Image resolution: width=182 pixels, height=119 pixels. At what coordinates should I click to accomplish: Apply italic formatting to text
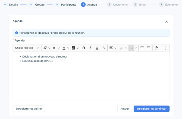tap(90, 48)
